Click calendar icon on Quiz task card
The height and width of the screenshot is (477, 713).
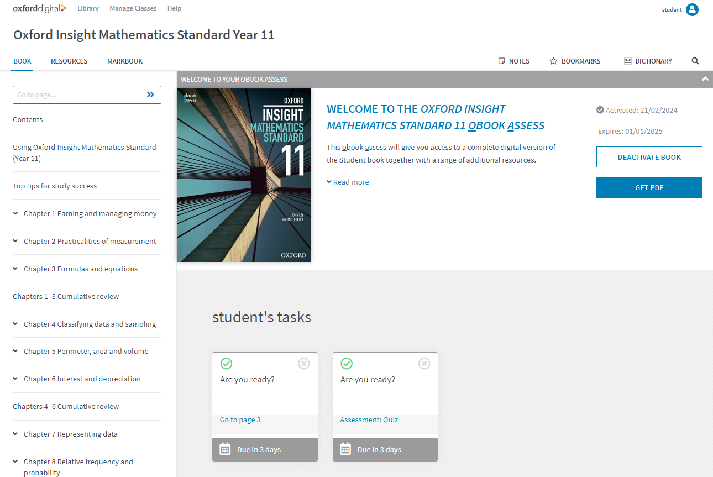pos(345,449)
